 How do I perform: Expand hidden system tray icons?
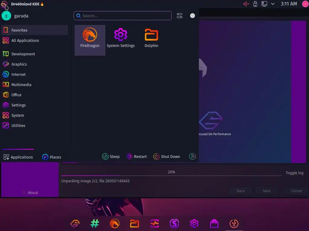coord(273,4)
